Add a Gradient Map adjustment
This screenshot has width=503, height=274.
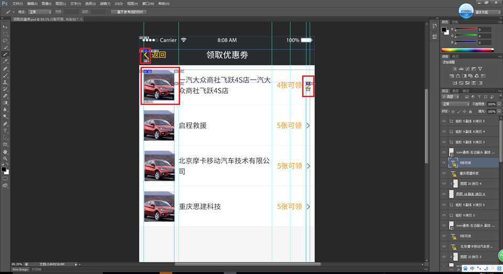[480, 83]
